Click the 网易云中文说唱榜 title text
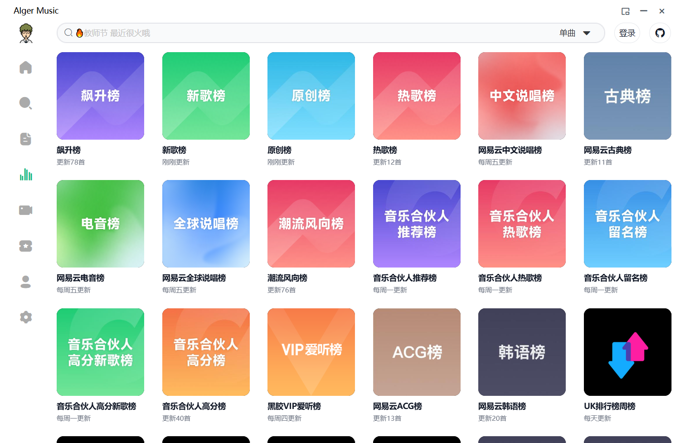 pos(510,150)
